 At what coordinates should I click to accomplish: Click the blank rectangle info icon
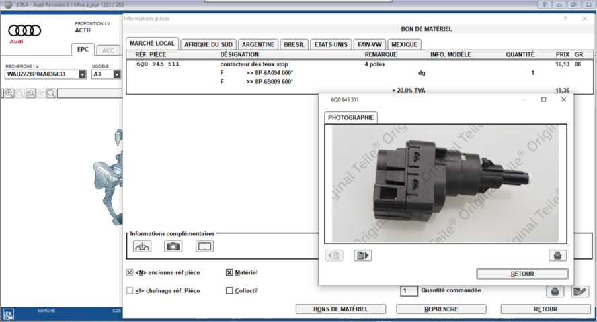(x=204, y=246)
